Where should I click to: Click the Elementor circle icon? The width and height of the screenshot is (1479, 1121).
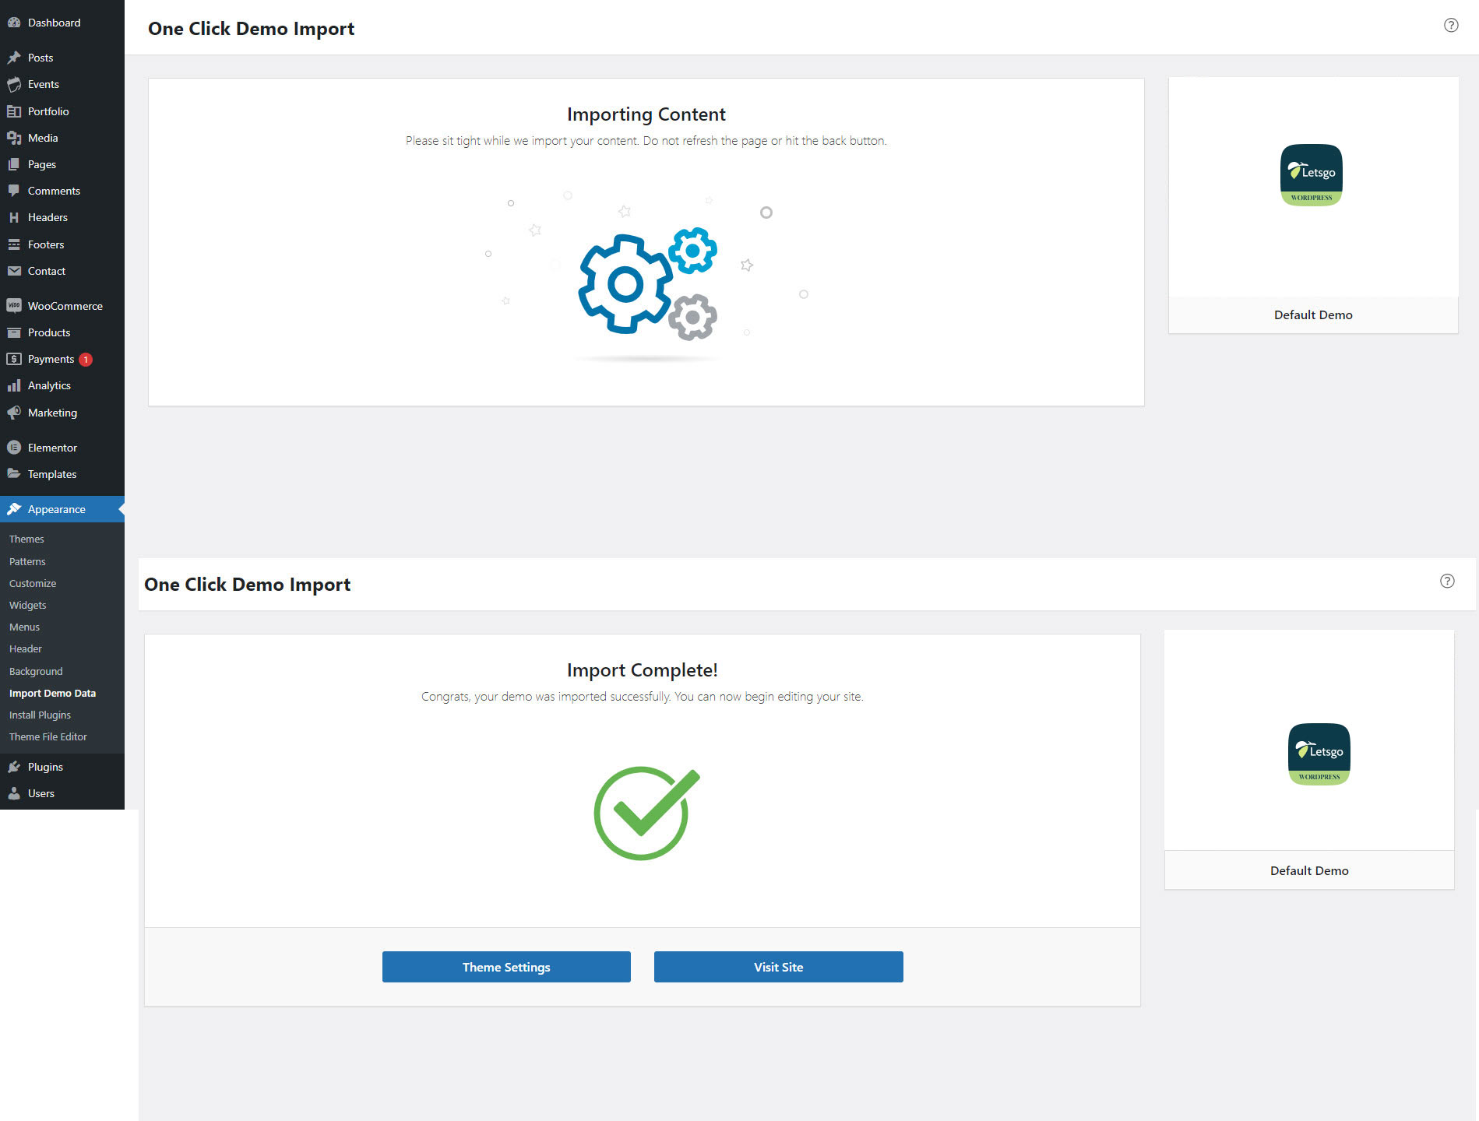14,448
